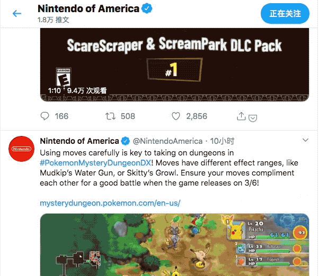Open the #PokemonMysteryDungeonDX hashtag
Screen dimensions: 319x276
95,163
